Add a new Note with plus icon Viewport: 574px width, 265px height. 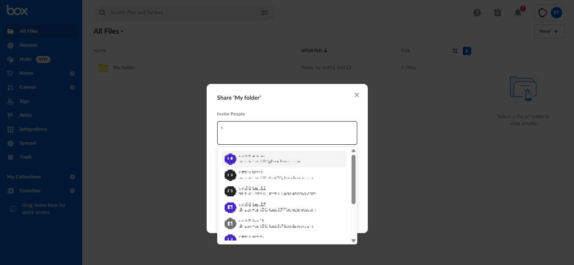pyautogui.click(x=72, y=73)
